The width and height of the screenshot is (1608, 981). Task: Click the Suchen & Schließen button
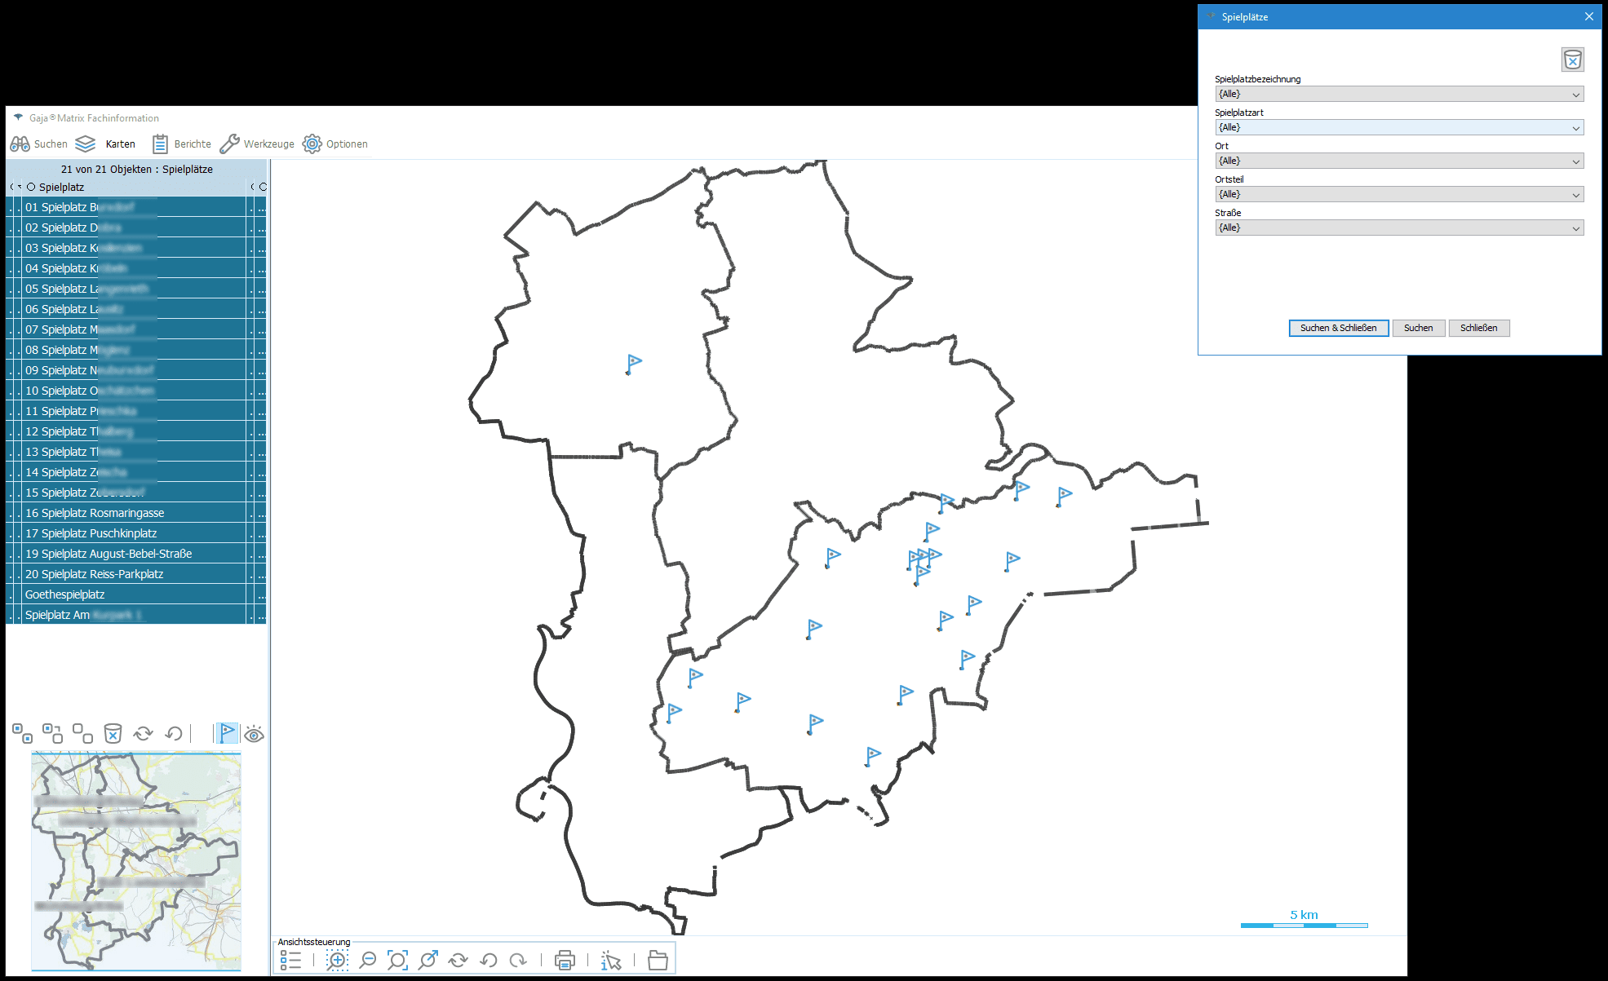tap(1338, 328)
